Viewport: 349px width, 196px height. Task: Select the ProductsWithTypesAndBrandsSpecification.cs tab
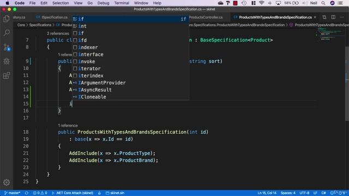(x=275, y=17)
